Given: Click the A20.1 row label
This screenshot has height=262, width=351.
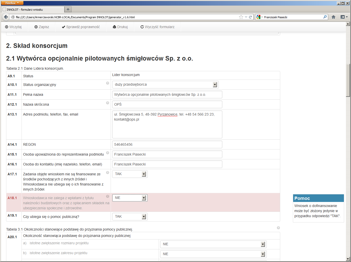Looking at the screenshot, I should pos(12,237).
